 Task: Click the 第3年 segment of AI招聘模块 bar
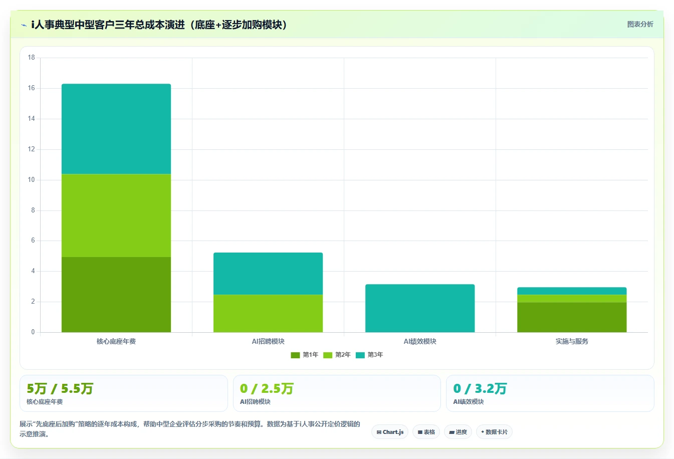[268, 274]
